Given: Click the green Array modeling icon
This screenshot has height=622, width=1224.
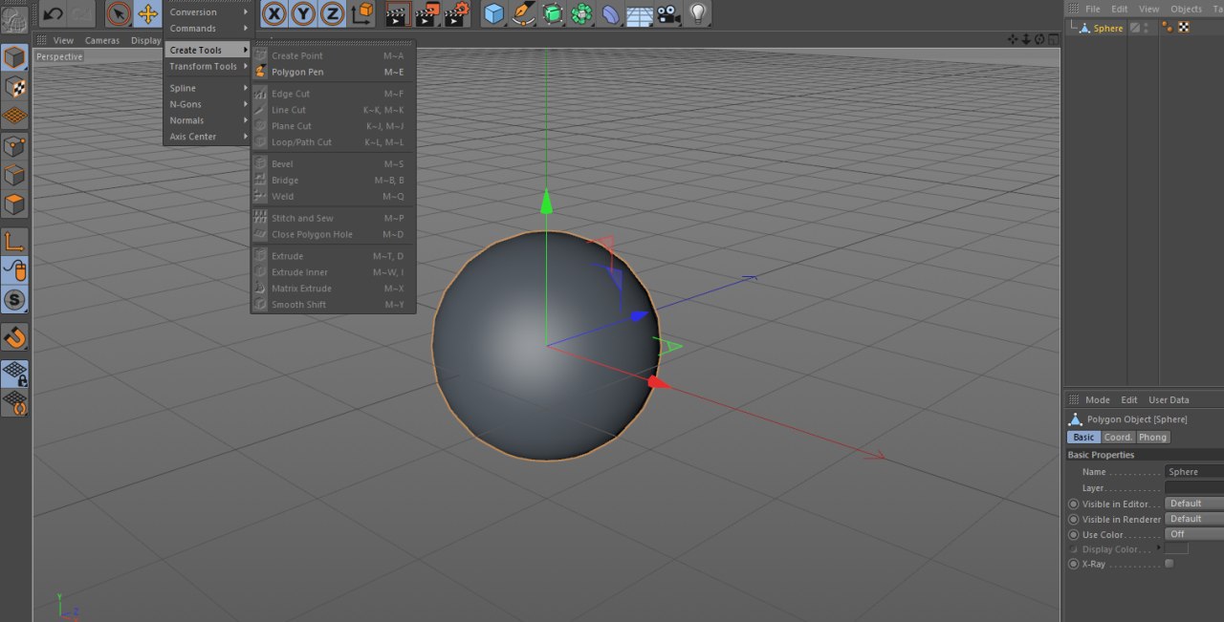Looking at the screenshot, I should point(581,13).
